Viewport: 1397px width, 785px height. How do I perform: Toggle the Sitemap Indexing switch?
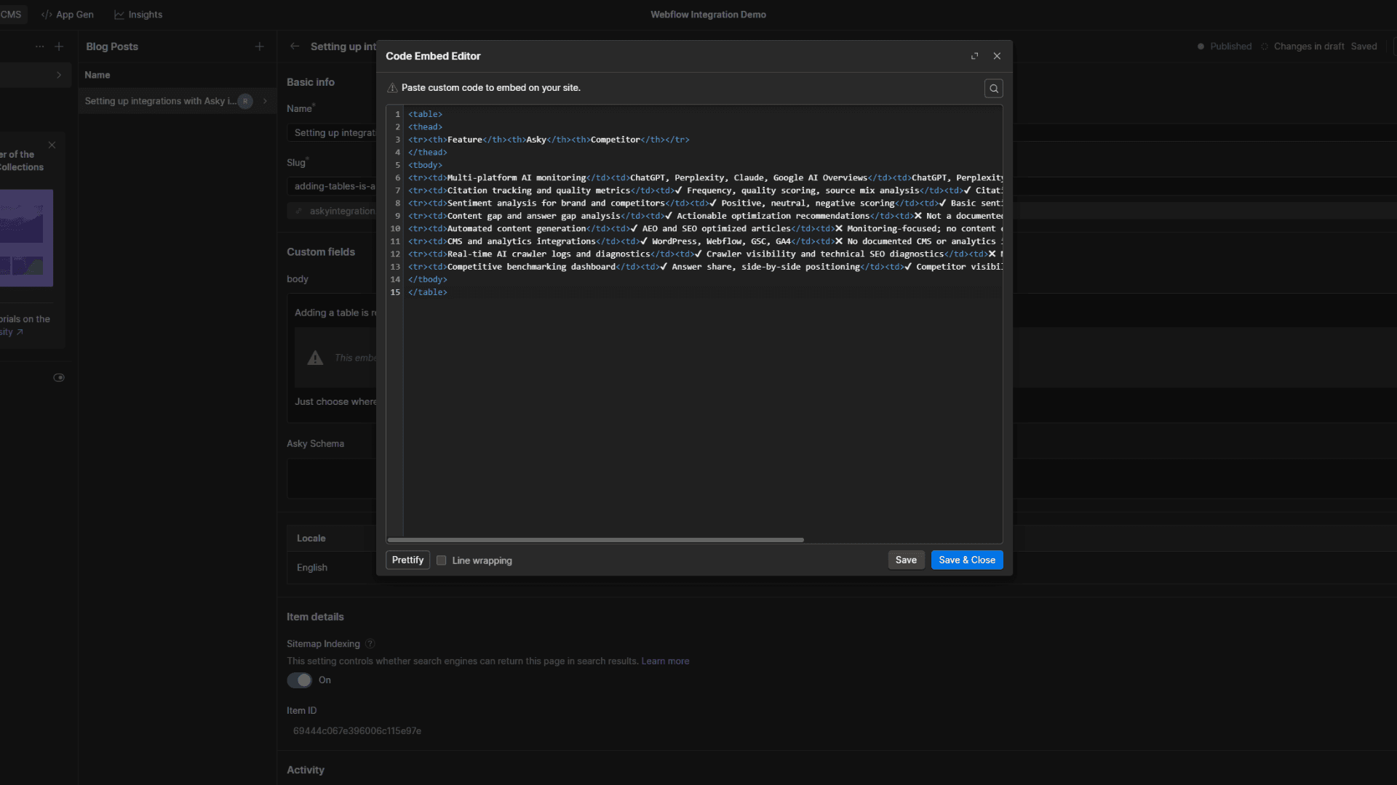pyautogui.click(x=299, y=680)
